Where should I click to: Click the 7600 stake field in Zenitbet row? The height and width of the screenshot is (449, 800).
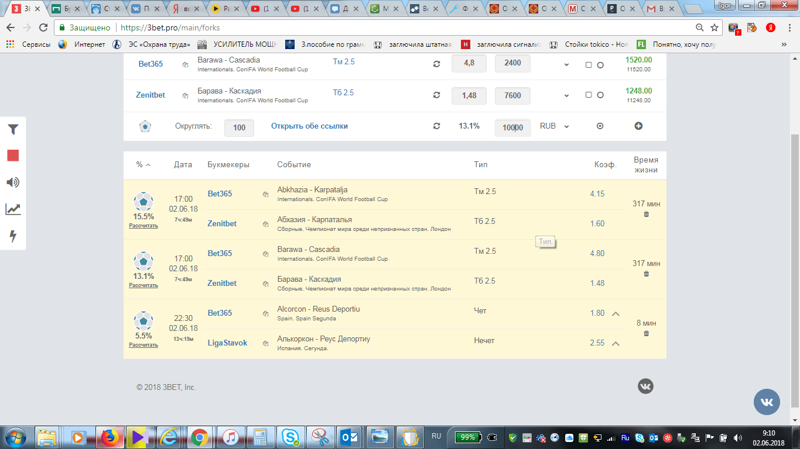(x=512, y=95)
